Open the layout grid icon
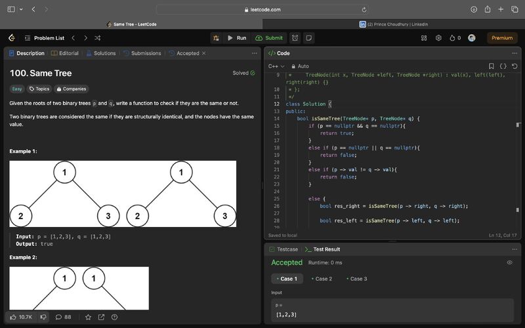The image size is (525, 328). pos(423,38)
